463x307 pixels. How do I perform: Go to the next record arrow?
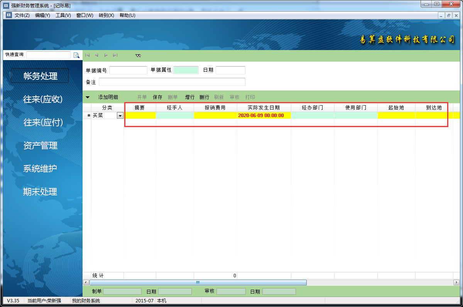pyautogui.click(x=106, y=55)
